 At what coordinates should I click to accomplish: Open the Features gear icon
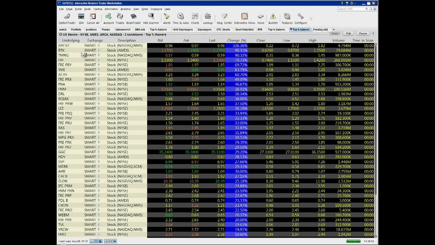pos(287,19)
